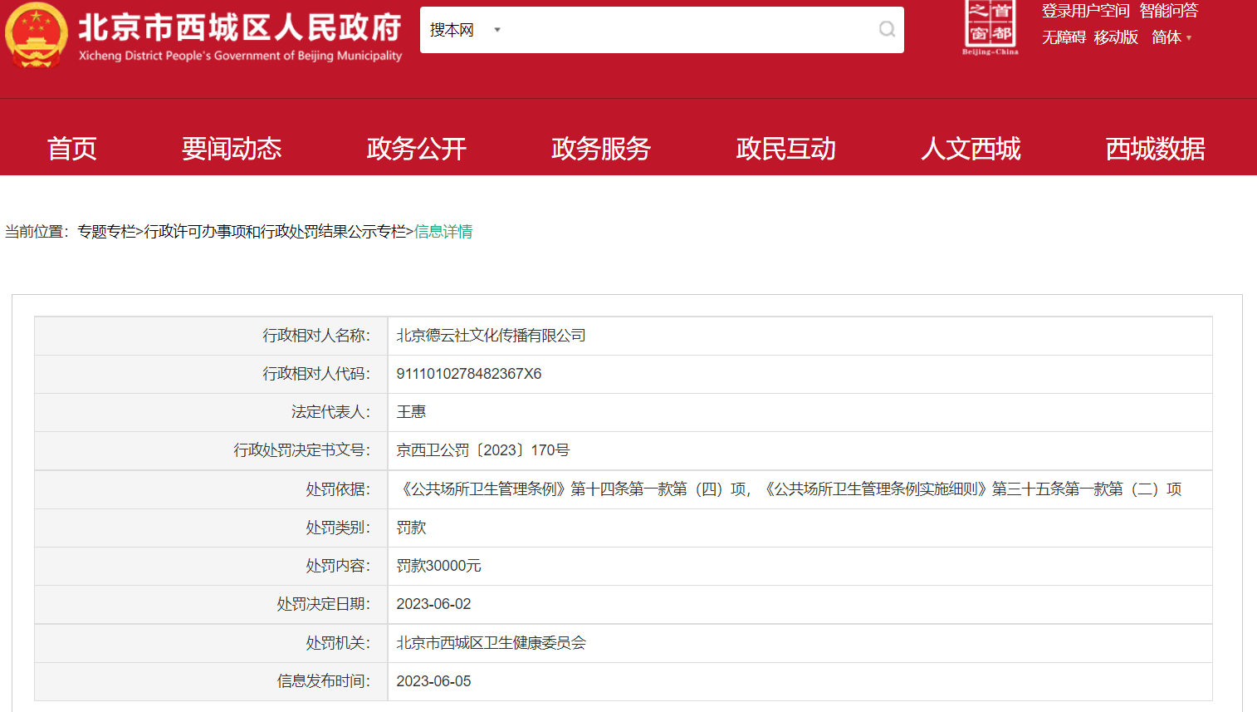Click the national emblem logo

(36, 36)
